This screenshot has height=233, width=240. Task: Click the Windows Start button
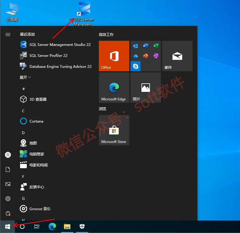8,227
